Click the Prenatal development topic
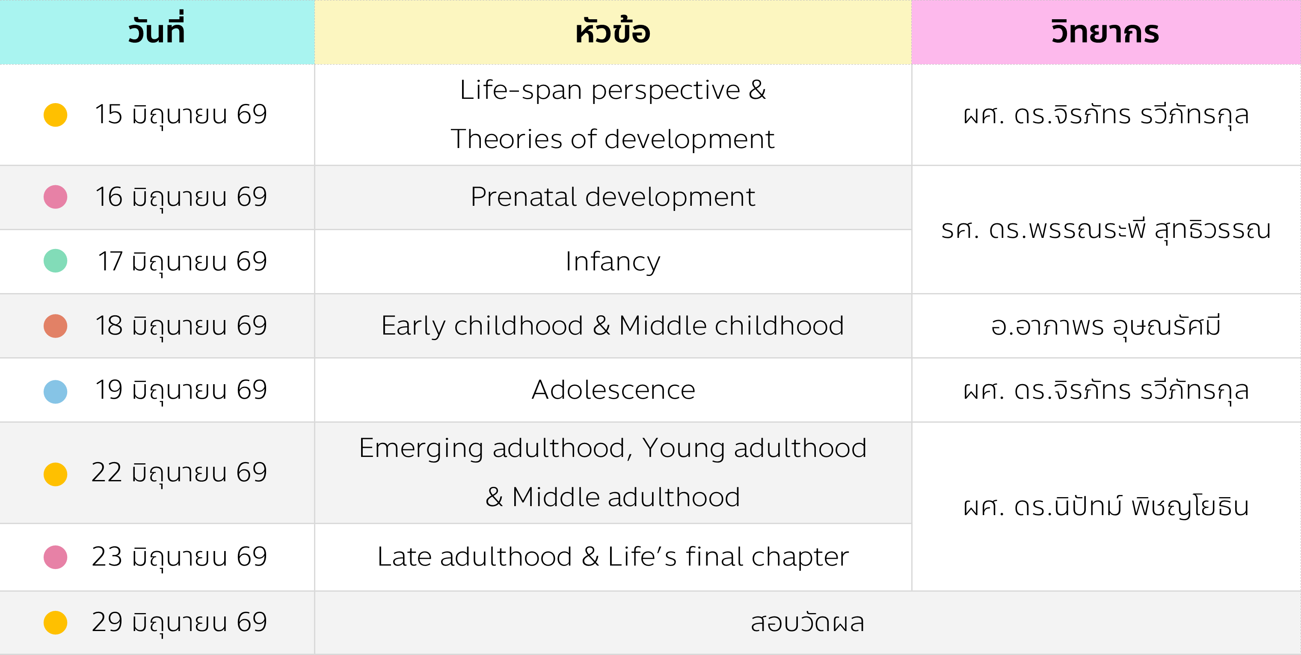 (613, 197)
